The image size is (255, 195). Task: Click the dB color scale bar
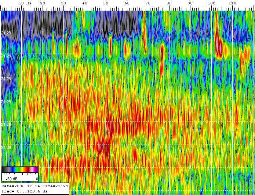tap(20, 169)
